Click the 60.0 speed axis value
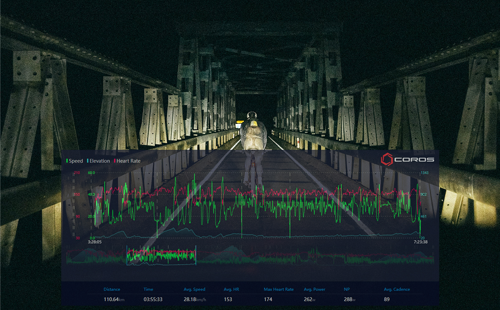 (91, 173)
